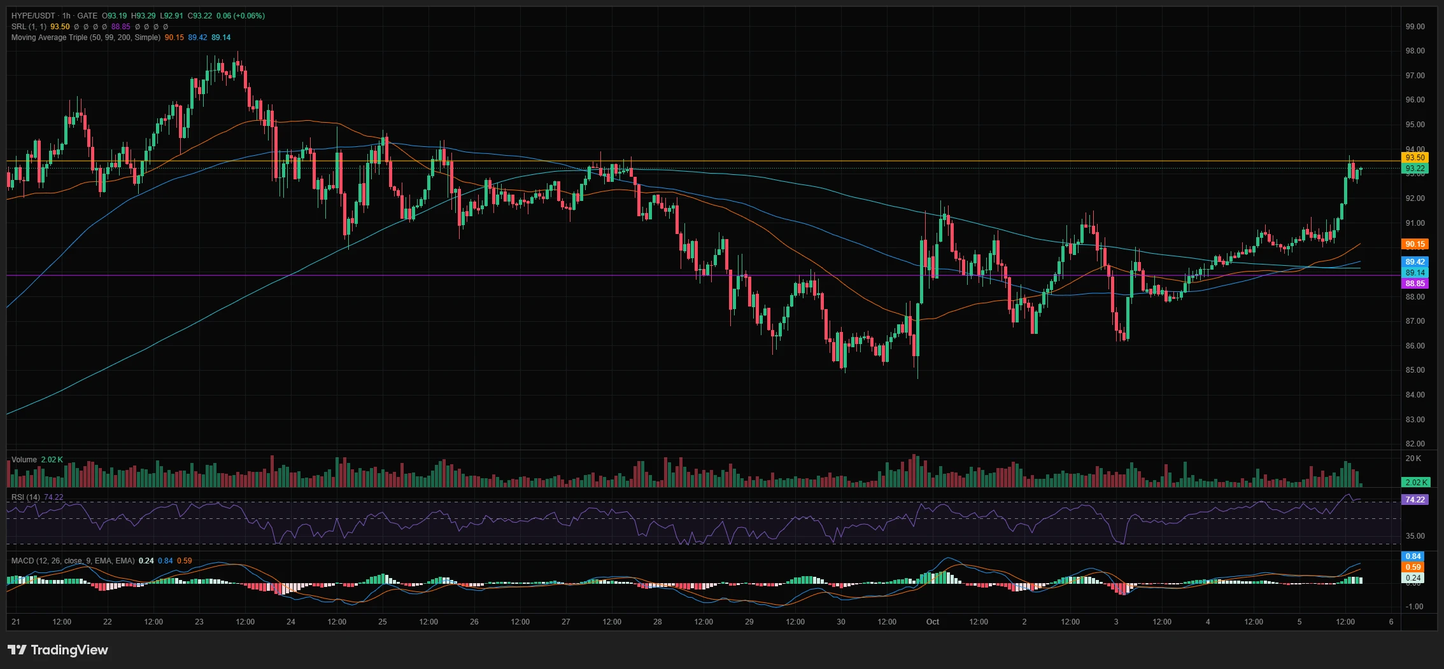This screenshot has height=669, width=1444.
Task: Click the orange 0.59 MACD signal tag
Action: coord(1413,567)
